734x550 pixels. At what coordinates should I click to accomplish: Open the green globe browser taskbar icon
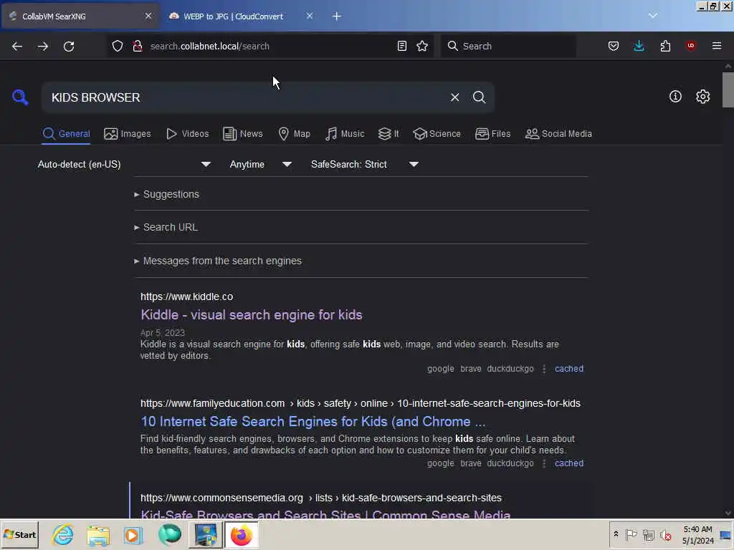pyautogui.click(x=169, y=534)
